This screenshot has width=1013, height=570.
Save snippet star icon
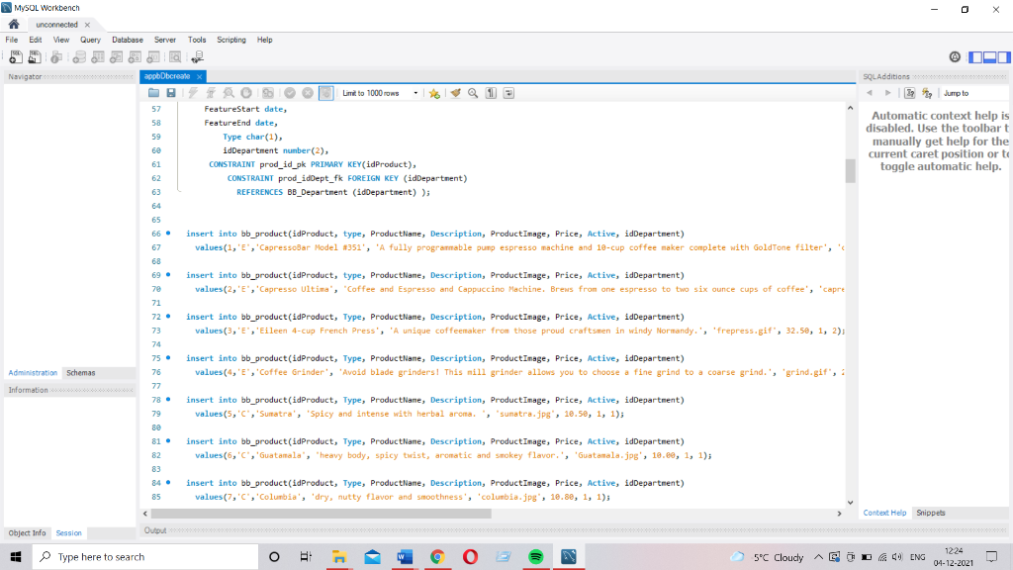(435, 93)
